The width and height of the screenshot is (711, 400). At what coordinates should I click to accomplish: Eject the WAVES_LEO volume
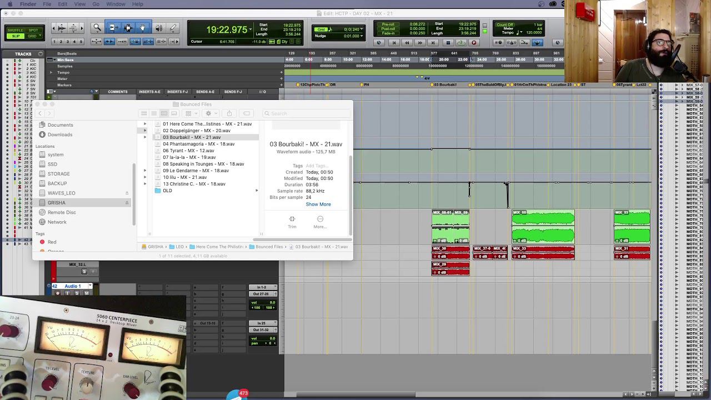tap(127, 193)
